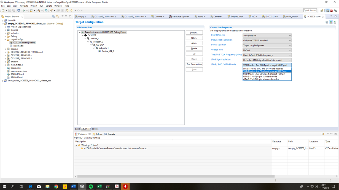Click the Test Connection button
Viewport: 339px width, 190px height.
pyautogui.click(x=194, y=64)
